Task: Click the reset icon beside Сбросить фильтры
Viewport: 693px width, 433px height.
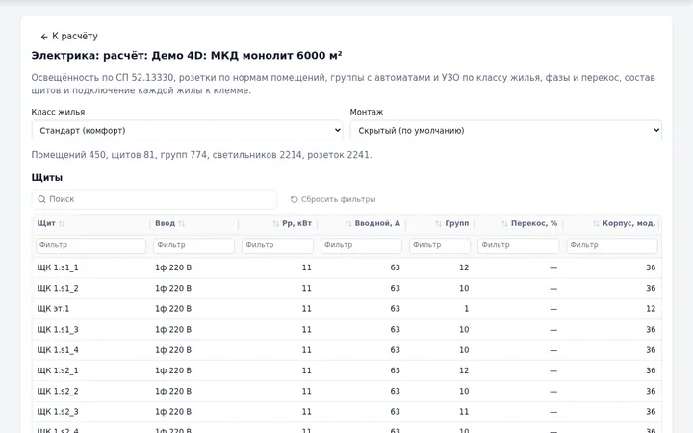Action: (x=294, y=200)
